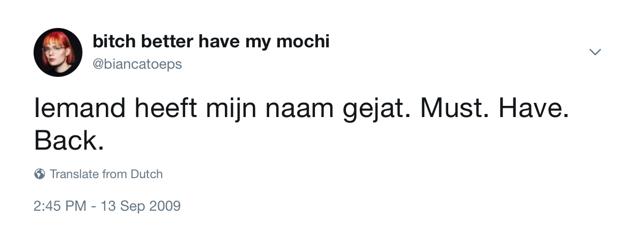
Task: Click the "Translate from Dutch" link
Action: [x=106, y=174]
